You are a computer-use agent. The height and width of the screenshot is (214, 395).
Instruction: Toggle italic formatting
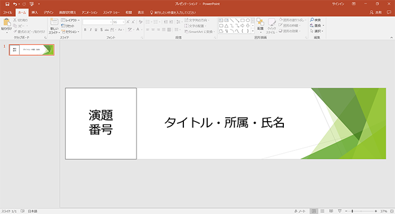tap(90, 30)
